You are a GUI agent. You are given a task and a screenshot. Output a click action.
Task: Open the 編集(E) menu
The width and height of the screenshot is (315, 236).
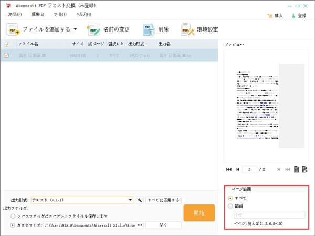pos(38,14)
